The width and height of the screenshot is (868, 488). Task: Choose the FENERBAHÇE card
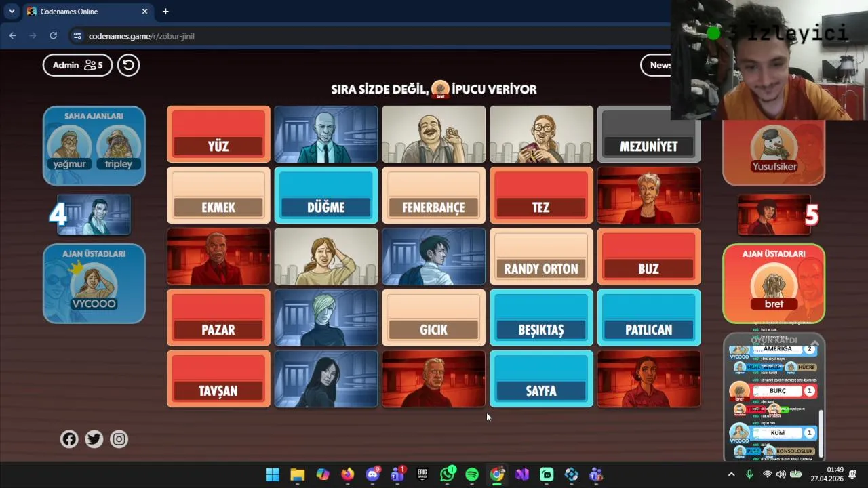pyautogui.click(x=434, y=195)
